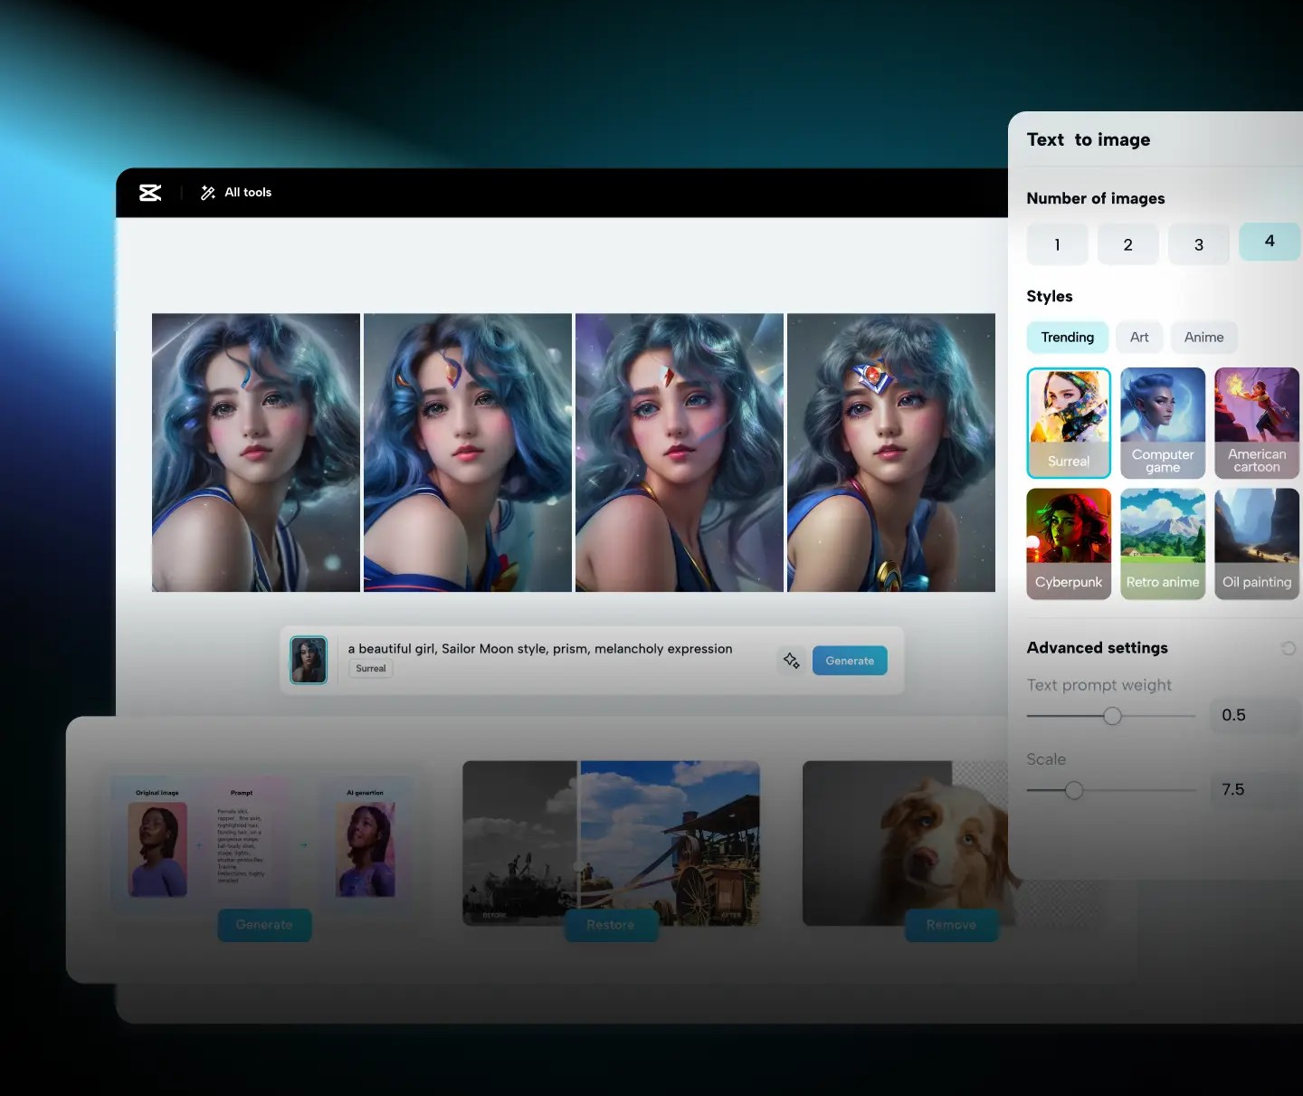Select the Computer game style card
Viewport: 1303px width, 1096px height.
pos(1163,423)
